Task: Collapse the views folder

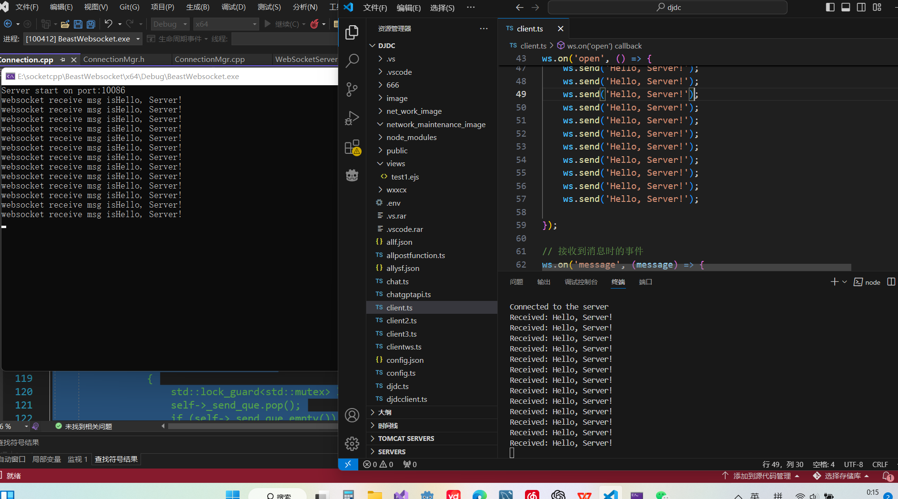Action: point(380,163)
